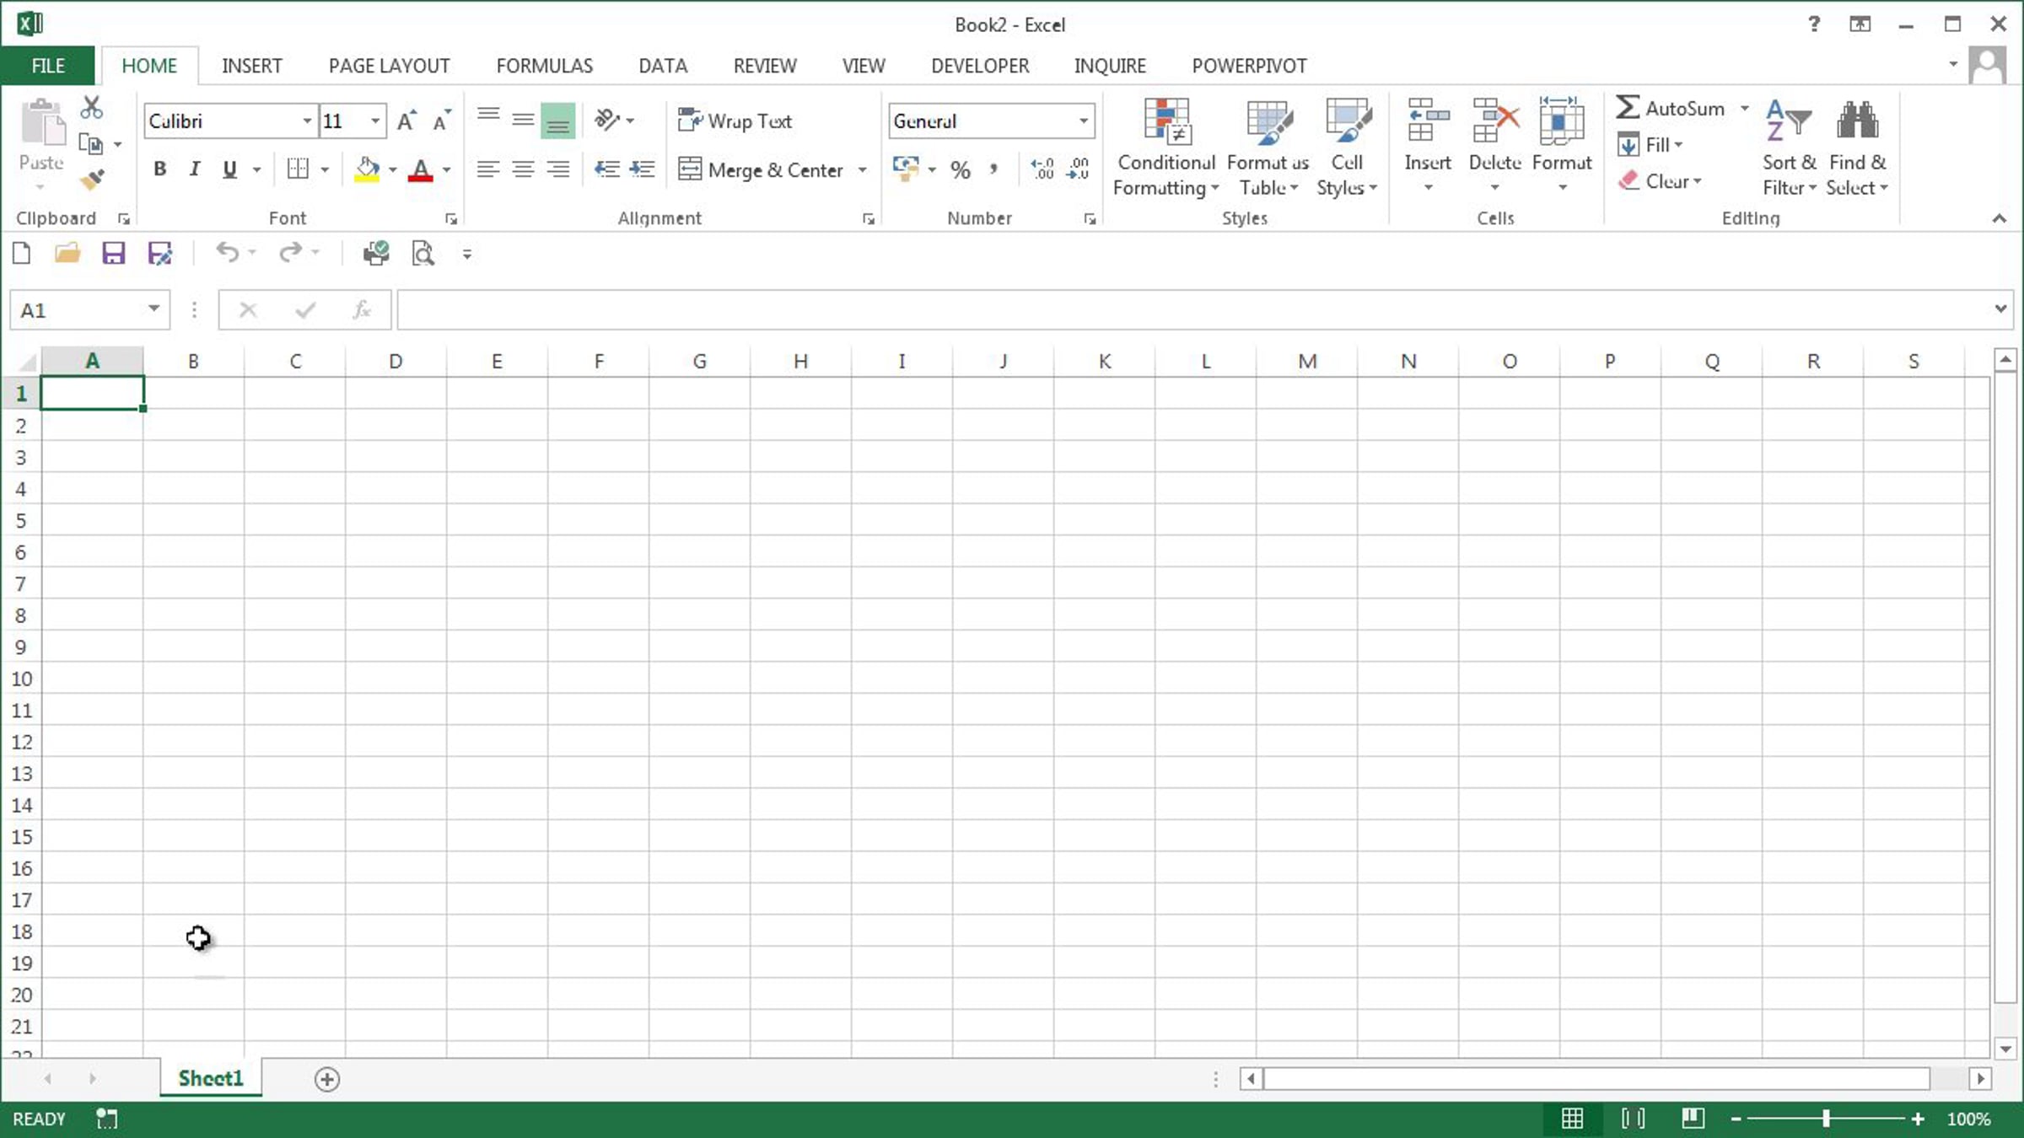Toggle Bold formatting
The width and height of the screenshot is (2024, 1138).
[x=159, y=169]
